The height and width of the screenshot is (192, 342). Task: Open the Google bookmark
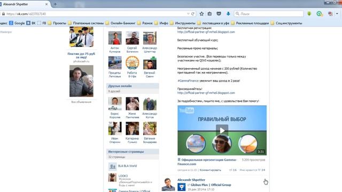[x=17, y=23]
